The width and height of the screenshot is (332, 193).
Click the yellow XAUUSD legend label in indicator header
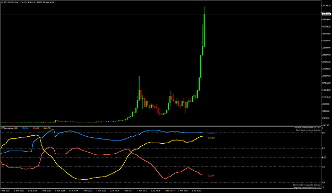click(47, 128)
